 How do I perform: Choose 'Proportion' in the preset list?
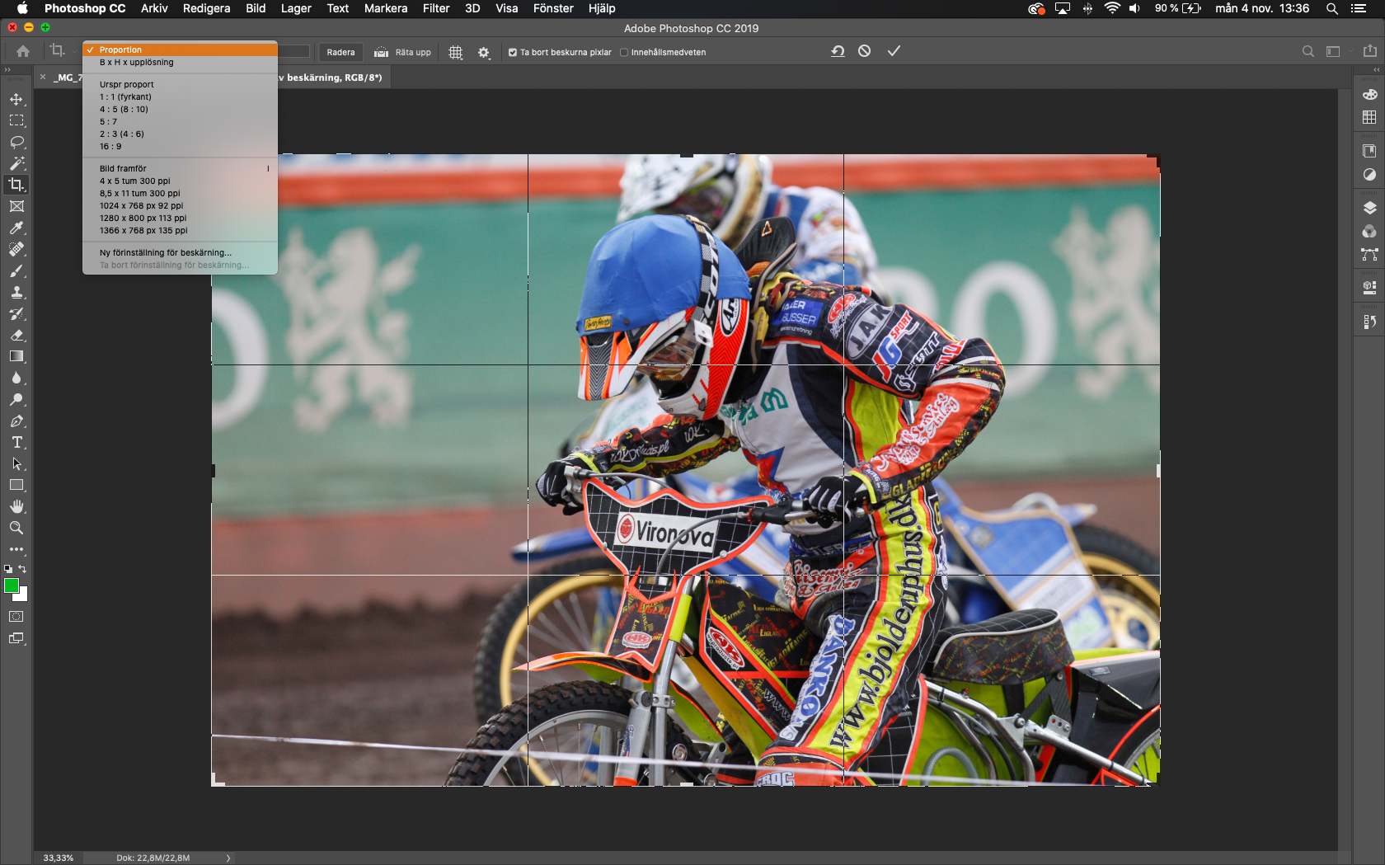point(180,49)
